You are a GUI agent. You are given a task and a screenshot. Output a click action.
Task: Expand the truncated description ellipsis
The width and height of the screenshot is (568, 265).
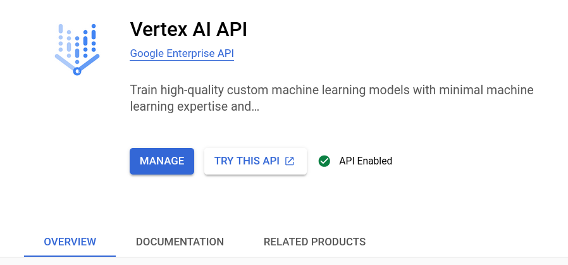pyautogui.click(x=255, y=107)
